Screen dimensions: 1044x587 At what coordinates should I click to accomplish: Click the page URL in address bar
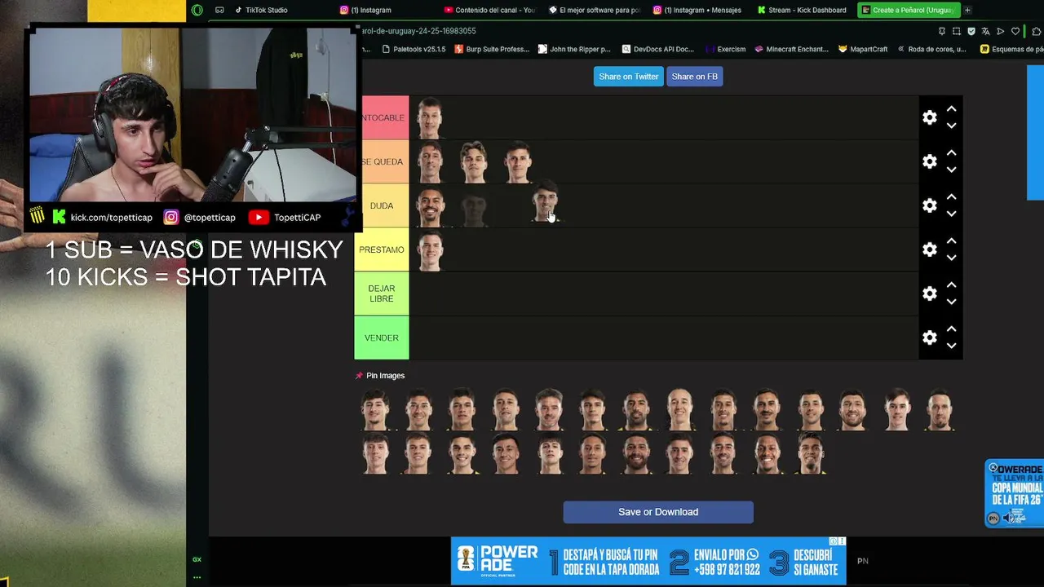tap(418, 31)
